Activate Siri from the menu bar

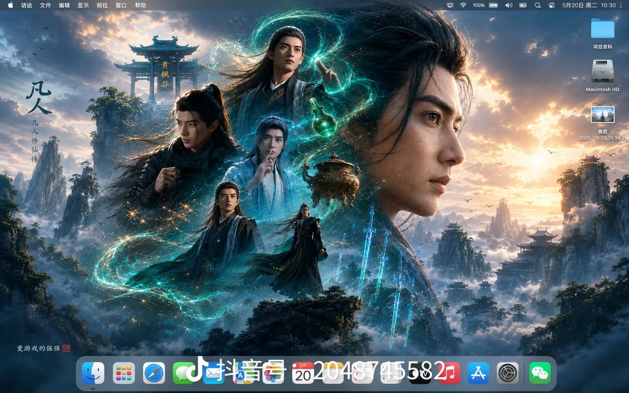pyautogui.click(x=552, y=5)
